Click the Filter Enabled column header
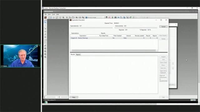200x112 pixels. [117, 36]
